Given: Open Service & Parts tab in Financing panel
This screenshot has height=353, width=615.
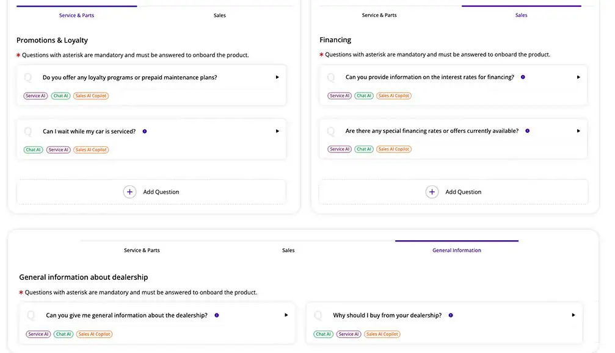Looking at the screenshot, I should tap(379, 15).
